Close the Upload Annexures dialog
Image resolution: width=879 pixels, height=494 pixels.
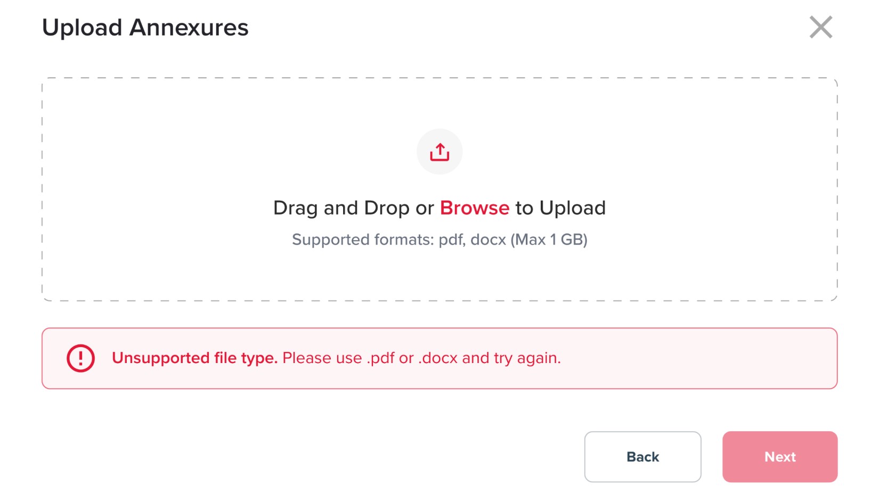pos(820,27)
